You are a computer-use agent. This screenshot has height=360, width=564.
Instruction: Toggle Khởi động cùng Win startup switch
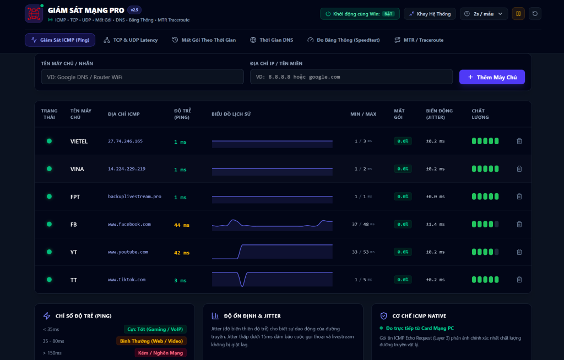(360, 14)
